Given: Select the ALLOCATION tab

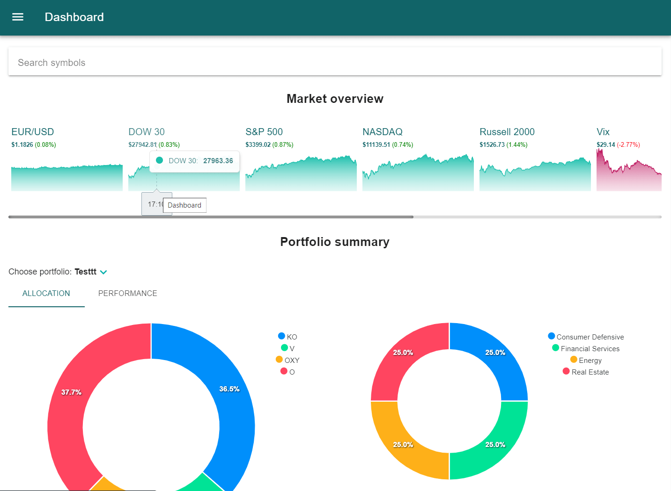Looking at the screenshot, I should pos(46,293).
